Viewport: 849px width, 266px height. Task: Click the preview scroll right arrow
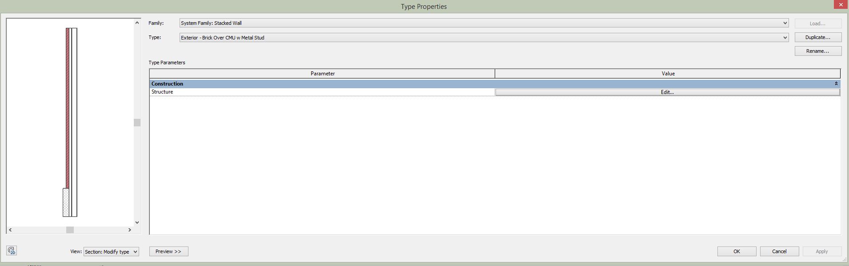pos(130,230)
